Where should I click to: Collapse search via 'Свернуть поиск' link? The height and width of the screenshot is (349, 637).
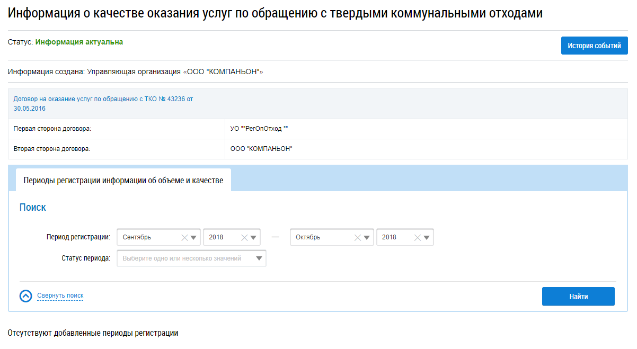tap(60, 296)
